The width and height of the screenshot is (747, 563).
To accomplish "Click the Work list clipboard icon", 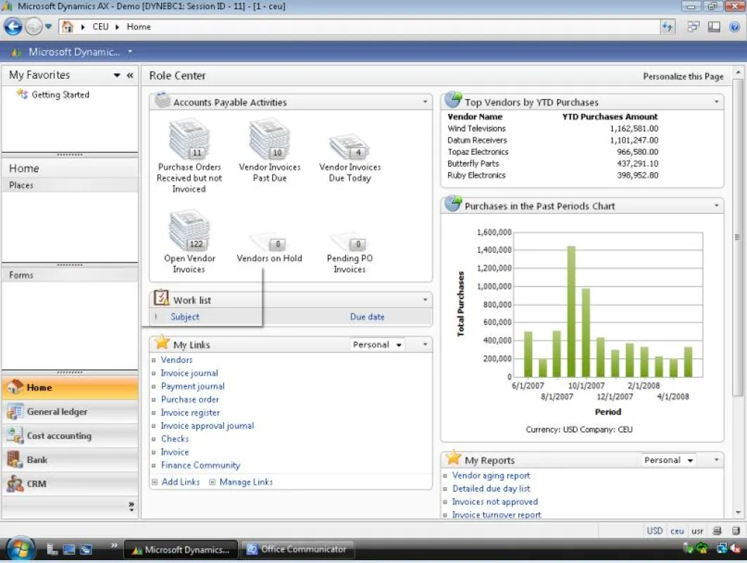I will (161, 298).
